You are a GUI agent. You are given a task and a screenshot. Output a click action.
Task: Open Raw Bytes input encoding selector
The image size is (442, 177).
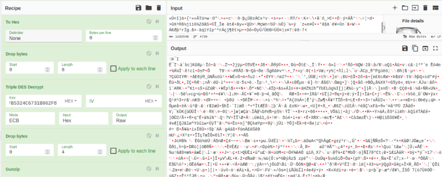point(415,37)
